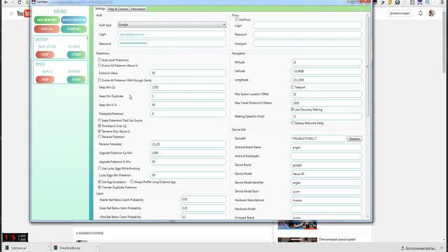Check Startup Welcome Delay
This screenshot has width=448, height=252.
tap(293, 123)
